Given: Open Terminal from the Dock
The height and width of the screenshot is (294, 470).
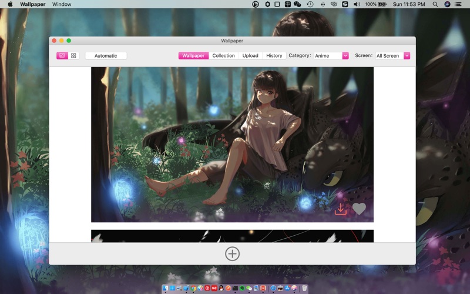Looking at the screenshot, I should tap(236, 288).
